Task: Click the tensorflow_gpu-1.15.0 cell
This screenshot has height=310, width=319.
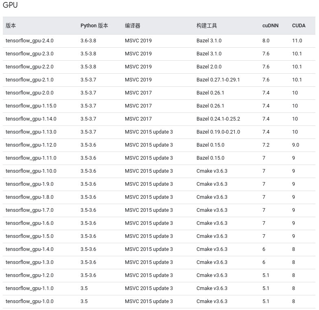Action: [x=31, y=106]
